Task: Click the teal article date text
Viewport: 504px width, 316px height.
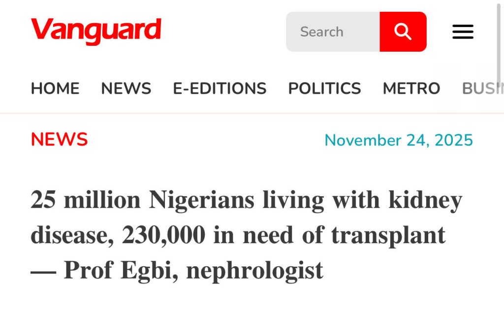Action: pos(399,140)
